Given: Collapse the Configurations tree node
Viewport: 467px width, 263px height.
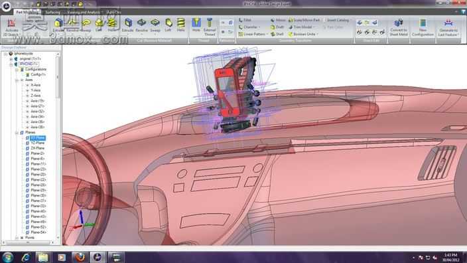Looking at the screenshot, I should [x=17, y=70].
